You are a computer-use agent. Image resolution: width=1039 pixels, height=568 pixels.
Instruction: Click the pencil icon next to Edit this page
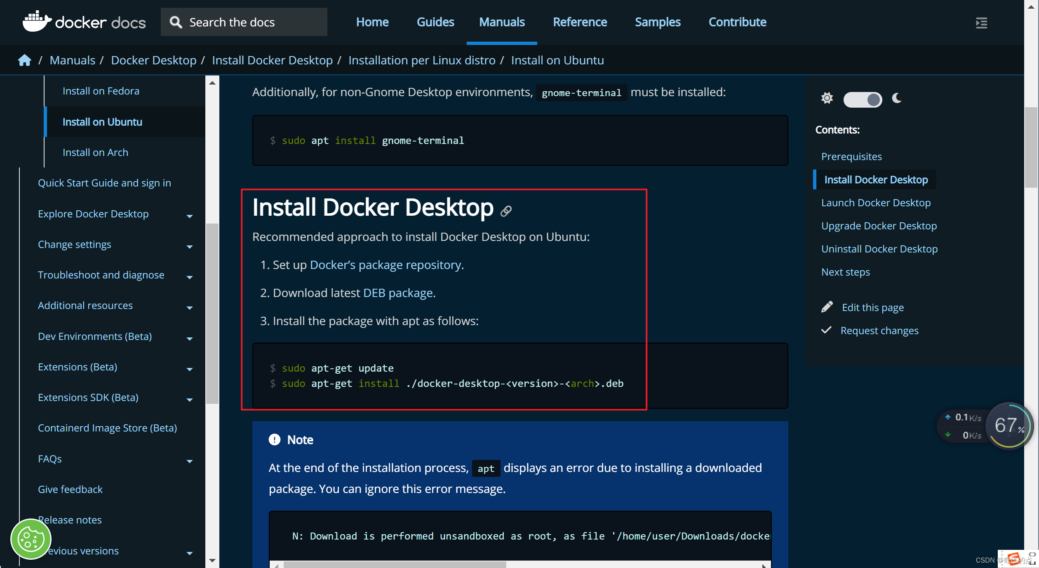(x=827, y=306)
